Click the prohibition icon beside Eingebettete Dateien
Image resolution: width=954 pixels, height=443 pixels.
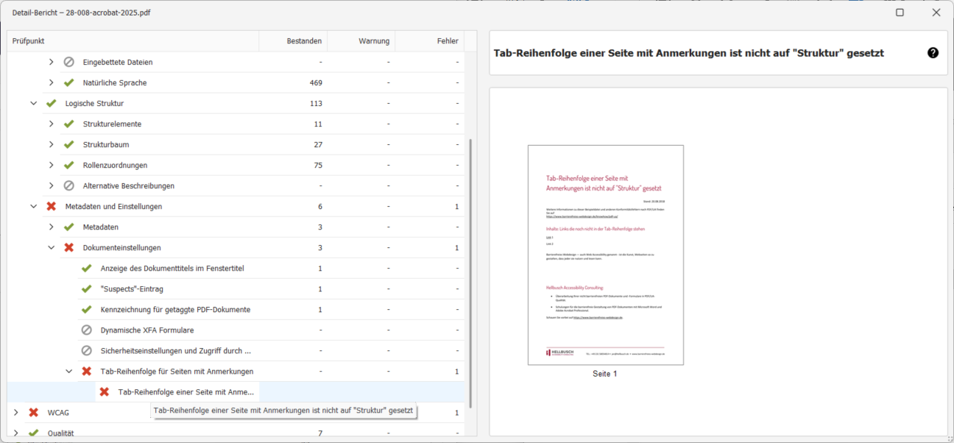pyautogui.click(x=68, y=62)
